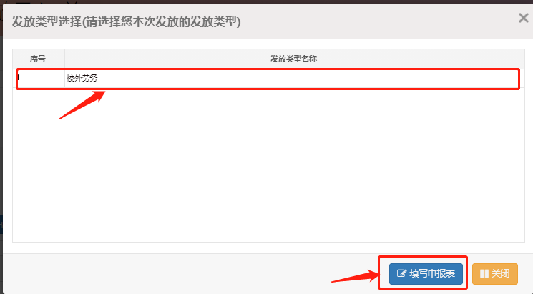Click the row number cell of 校外劳务
Image resolution: width=533 pixels, height=294 pixels.
click(x=39, y=78)
